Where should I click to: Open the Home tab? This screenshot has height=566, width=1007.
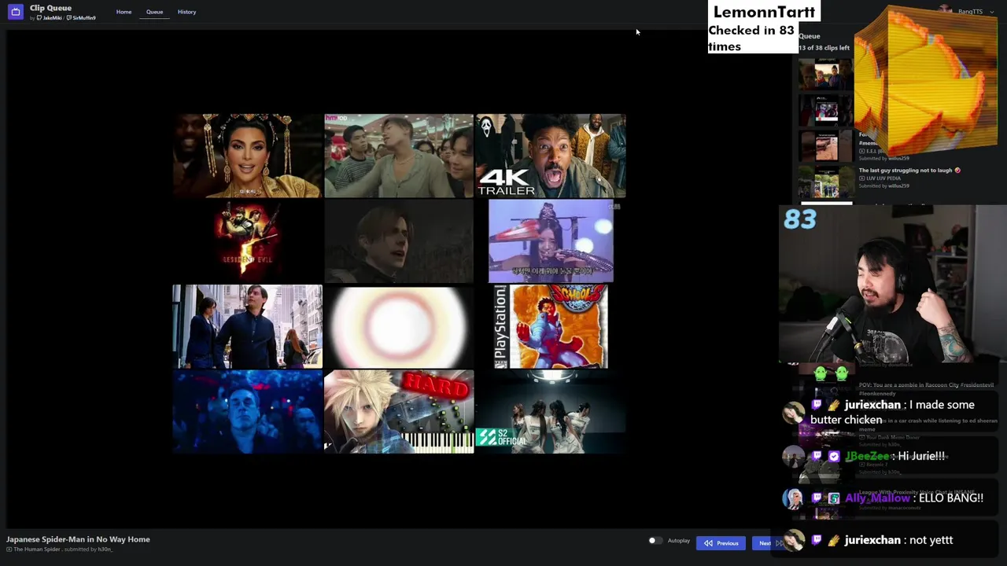pyautogui.click(x=124, y=12)
